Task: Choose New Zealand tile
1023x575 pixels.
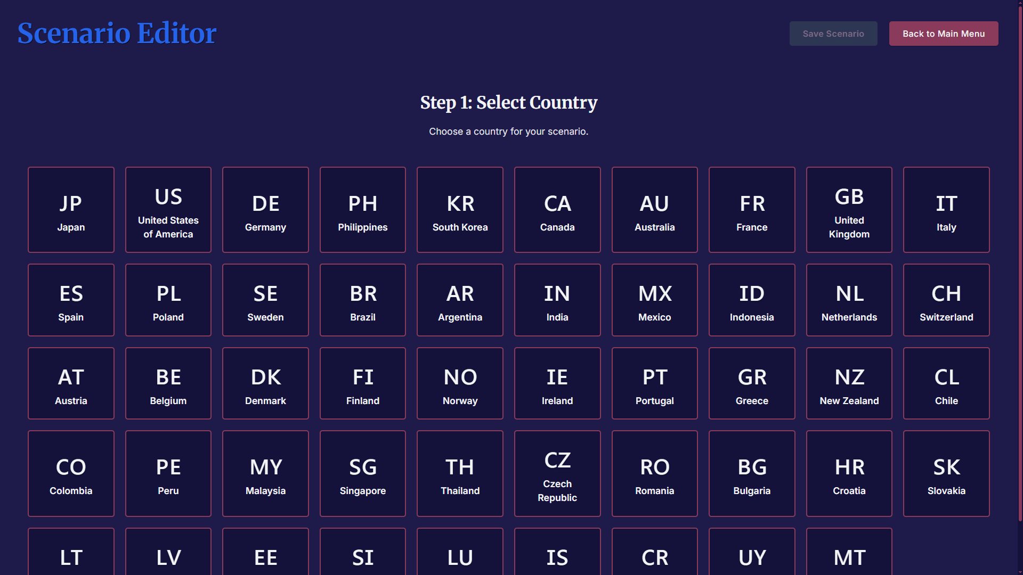Action: [849, 383]
